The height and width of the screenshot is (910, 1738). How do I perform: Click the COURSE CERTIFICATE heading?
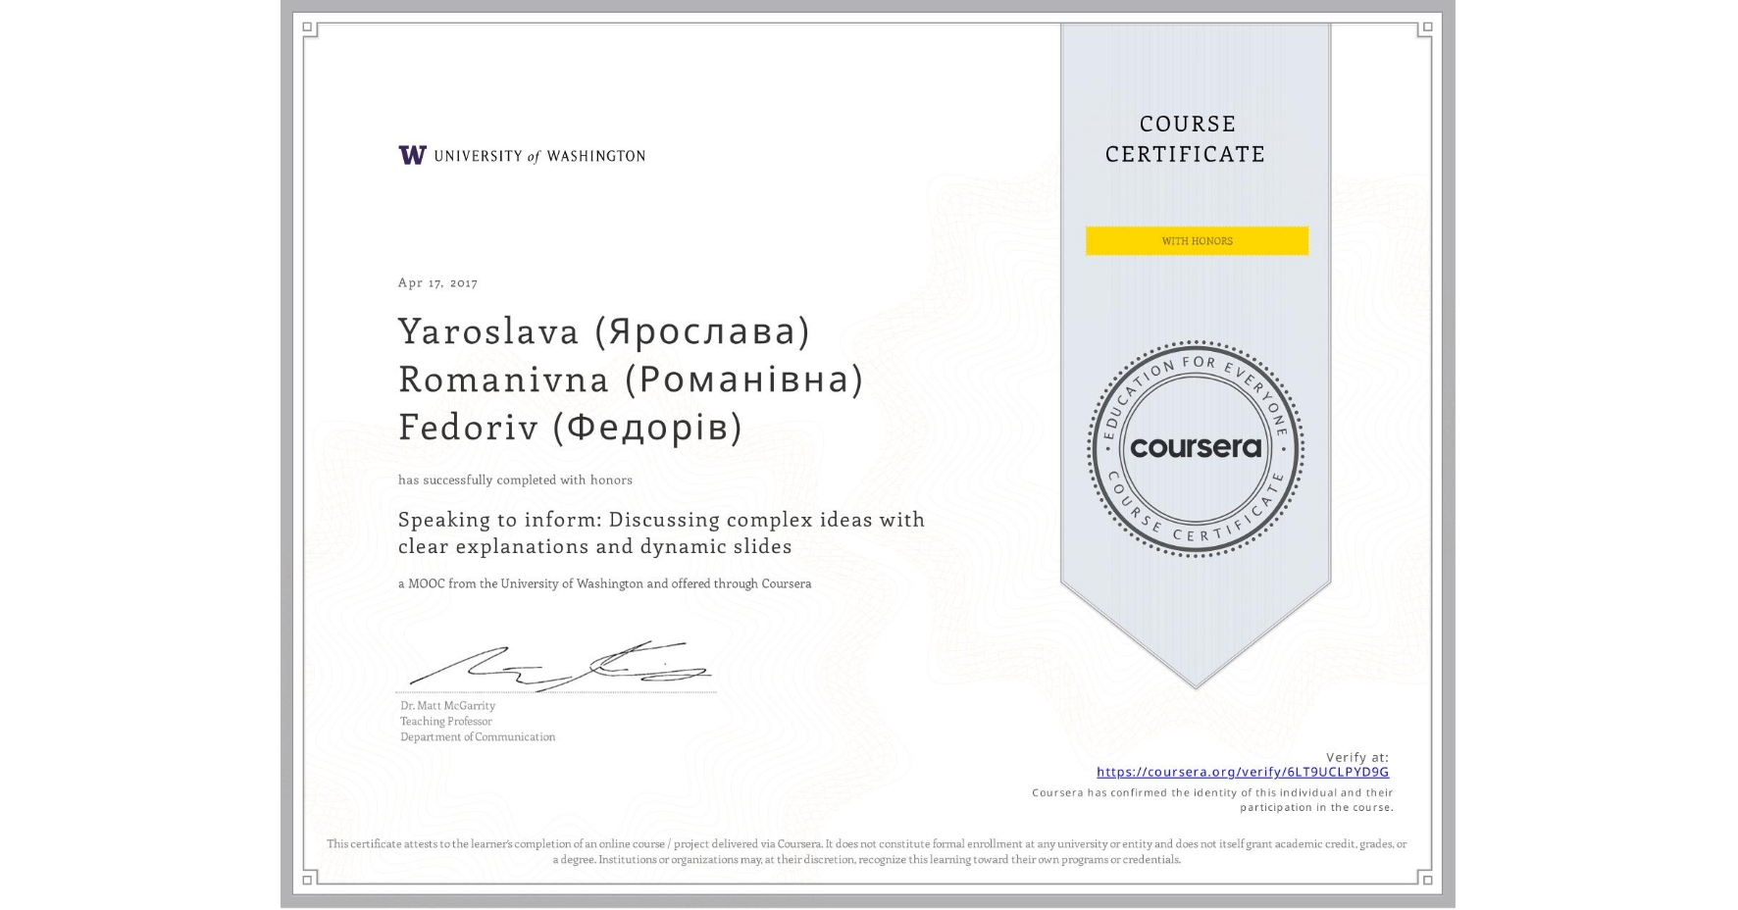[1186, 139]
